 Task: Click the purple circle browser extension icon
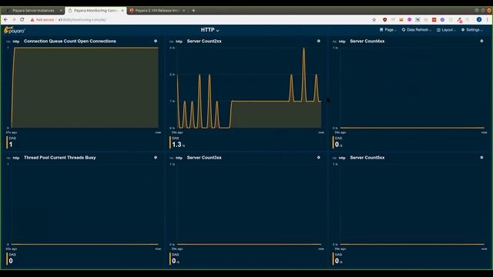coord(409,20)
